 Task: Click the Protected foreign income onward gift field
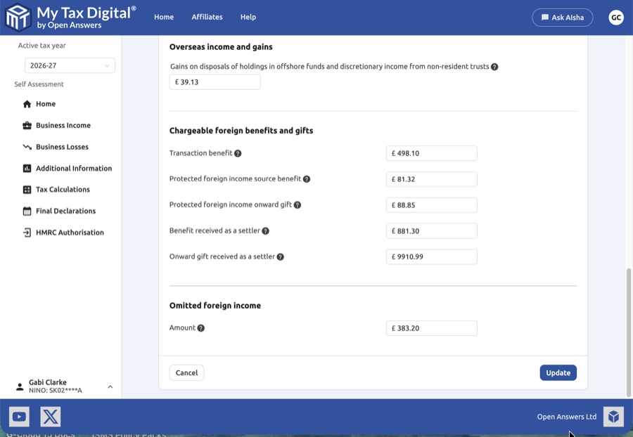coord(431,205)
